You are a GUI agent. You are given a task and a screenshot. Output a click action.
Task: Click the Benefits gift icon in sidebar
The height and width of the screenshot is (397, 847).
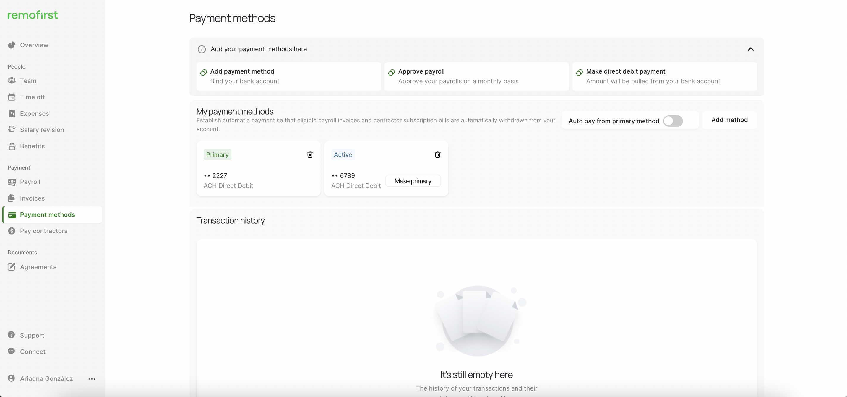[x=12, y=146]
